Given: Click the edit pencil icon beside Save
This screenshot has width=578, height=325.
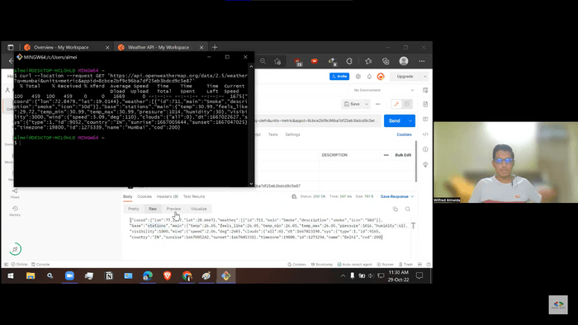Looking at the screenshot, I should click(x=396, y=104).
